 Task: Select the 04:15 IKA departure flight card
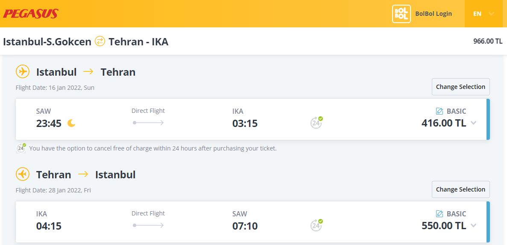(x=253, y=222)
